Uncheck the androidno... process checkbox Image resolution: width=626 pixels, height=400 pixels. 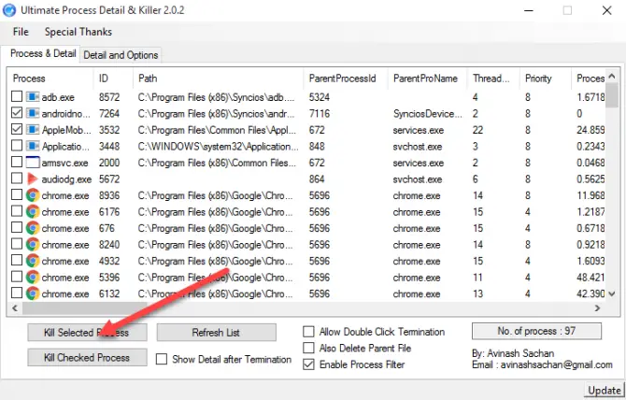click(17, 112)
